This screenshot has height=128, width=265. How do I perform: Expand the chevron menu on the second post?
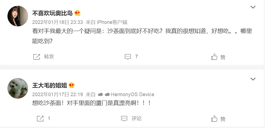pyautogui.click(x=253, y=79)
